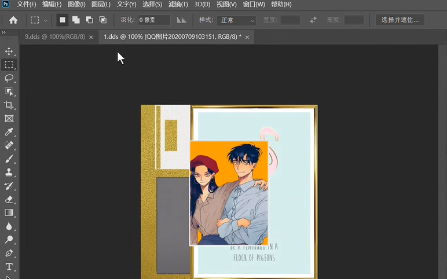Switch to the 9.dds document tab
The width and height of the screenshot is (447, 279).
coord(54,37)
